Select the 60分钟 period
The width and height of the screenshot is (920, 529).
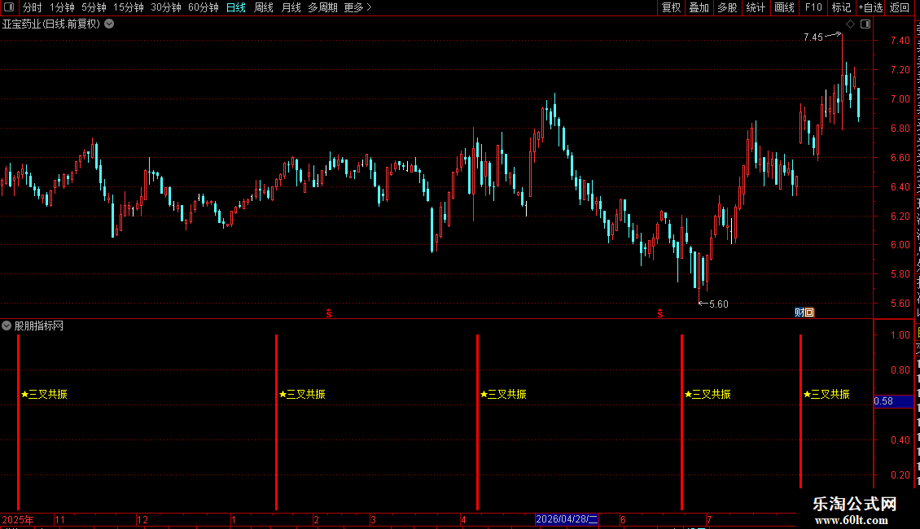pyautogui.click(x=204, y=7)
